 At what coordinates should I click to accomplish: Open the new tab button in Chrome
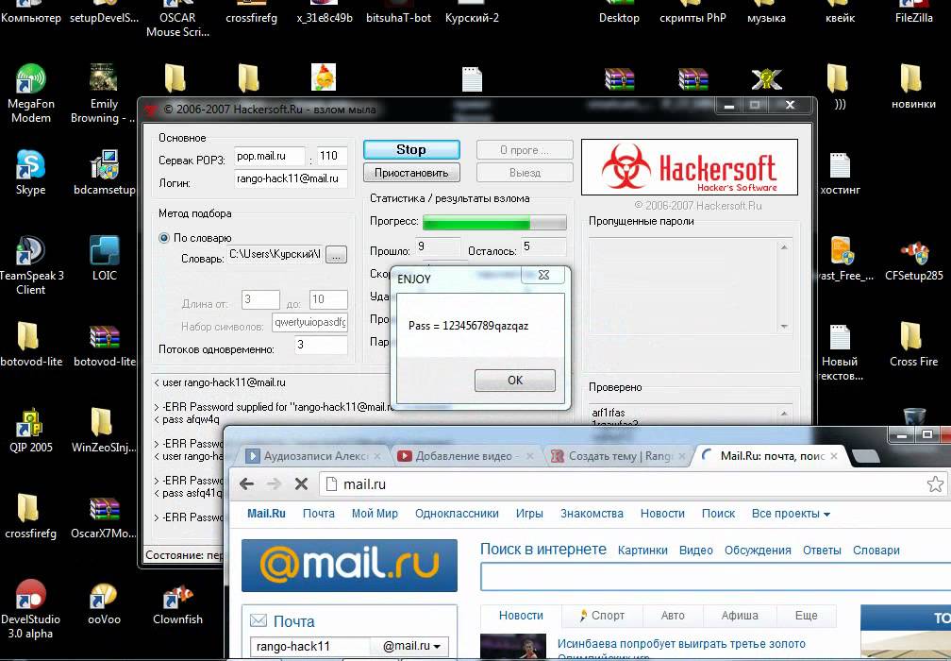pos(865,456)
